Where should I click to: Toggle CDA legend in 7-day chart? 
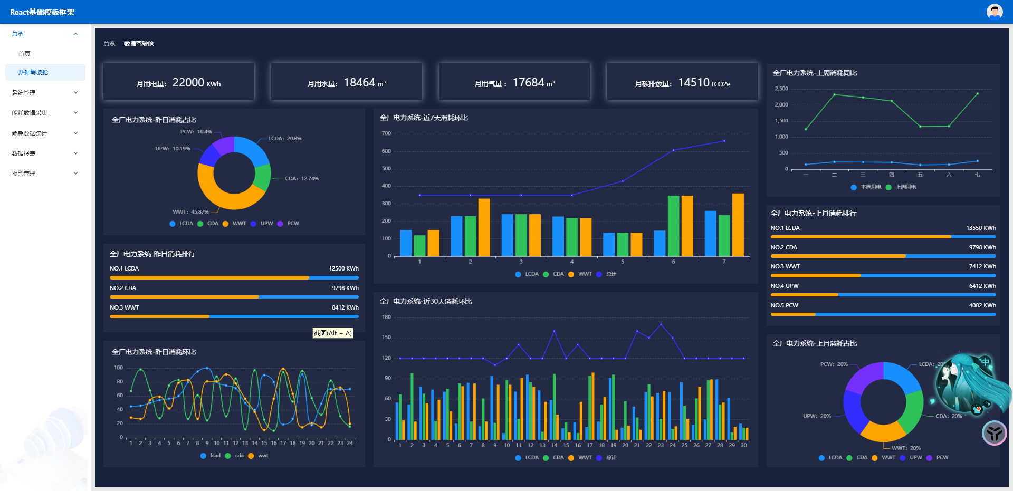[553, 274]
